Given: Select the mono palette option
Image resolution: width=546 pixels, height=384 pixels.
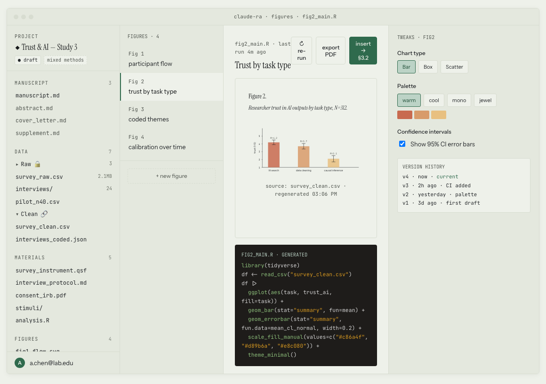Looking at the screenshot, I should pos(459,100).
